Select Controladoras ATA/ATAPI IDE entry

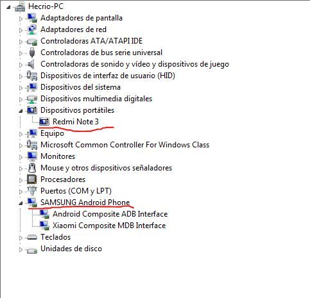coord(91,41)
